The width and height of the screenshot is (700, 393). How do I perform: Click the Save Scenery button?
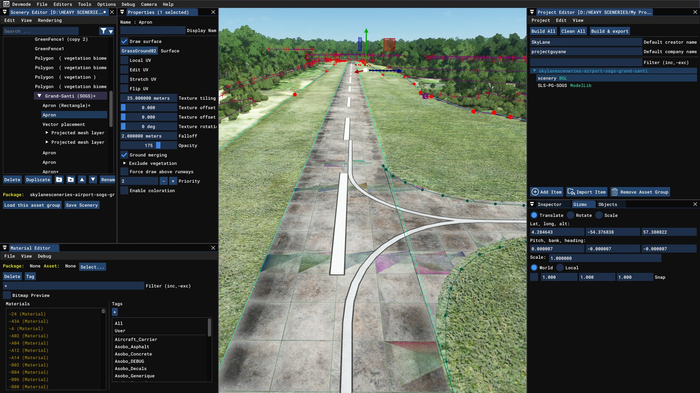82,205
